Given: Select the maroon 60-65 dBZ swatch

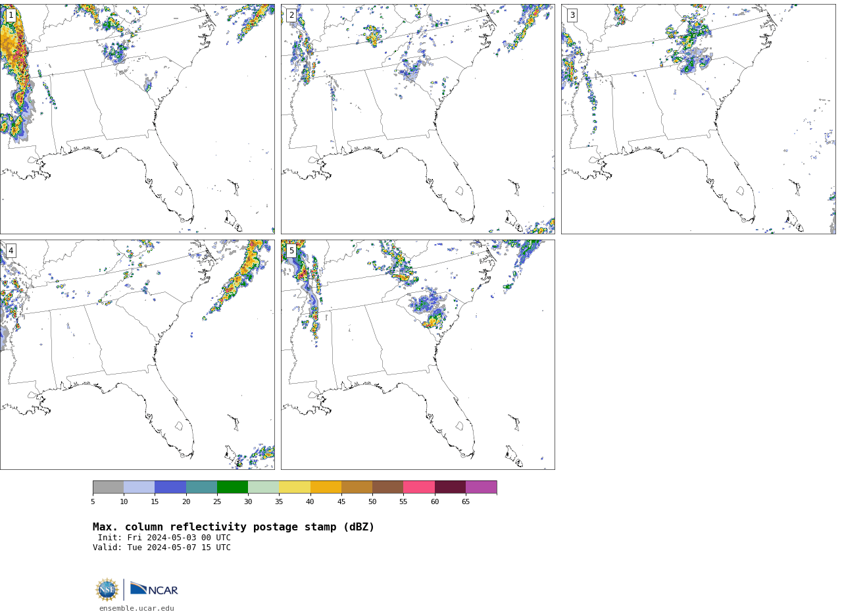Looking at the screenshot, I should [450, 487].
